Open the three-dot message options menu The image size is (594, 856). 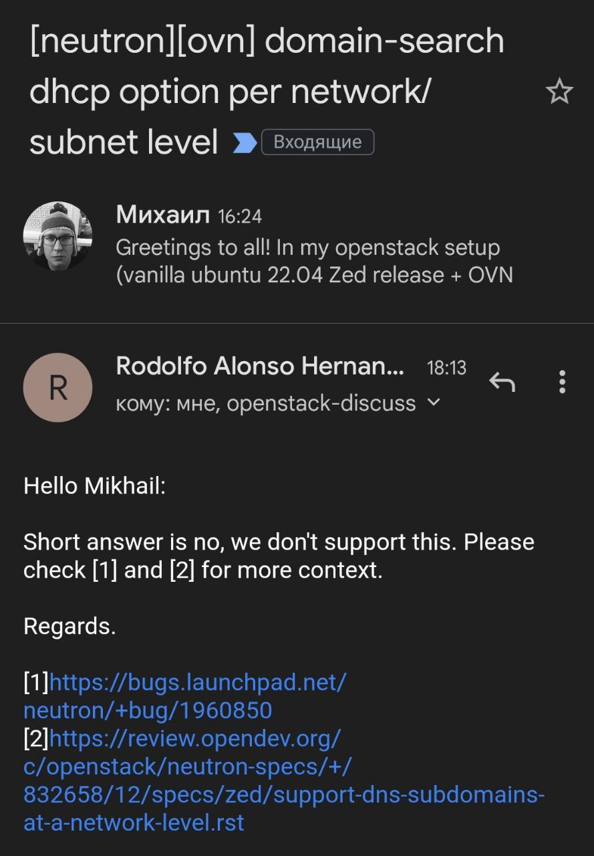click(562, 382)
